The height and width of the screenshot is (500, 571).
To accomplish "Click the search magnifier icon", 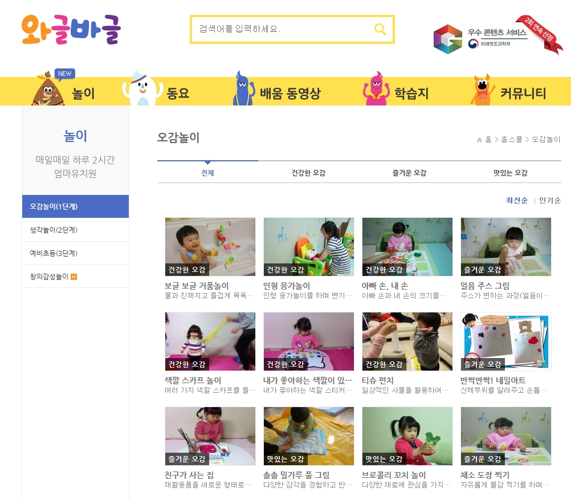I will 380,29.
